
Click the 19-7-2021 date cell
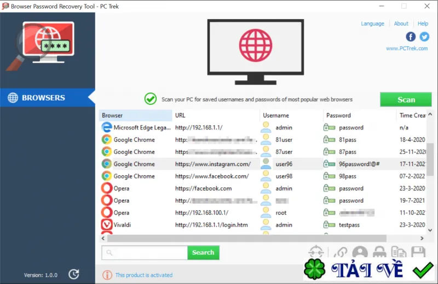coord(412,200)
